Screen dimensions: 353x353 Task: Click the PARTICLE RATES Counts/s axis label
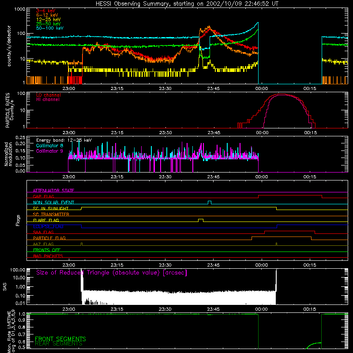coord(10,110)
